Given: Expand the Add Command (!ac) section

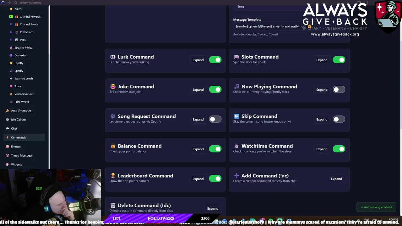Looking at the screenshot, I should point(336,179).
